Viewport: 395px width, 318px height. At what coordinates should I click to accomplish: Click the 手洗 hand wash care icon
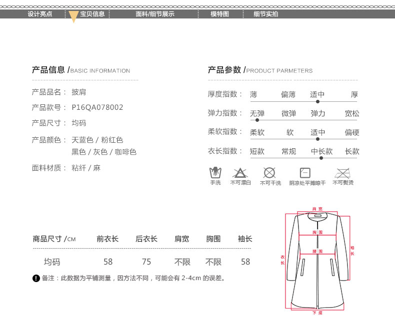pos(215,173)
